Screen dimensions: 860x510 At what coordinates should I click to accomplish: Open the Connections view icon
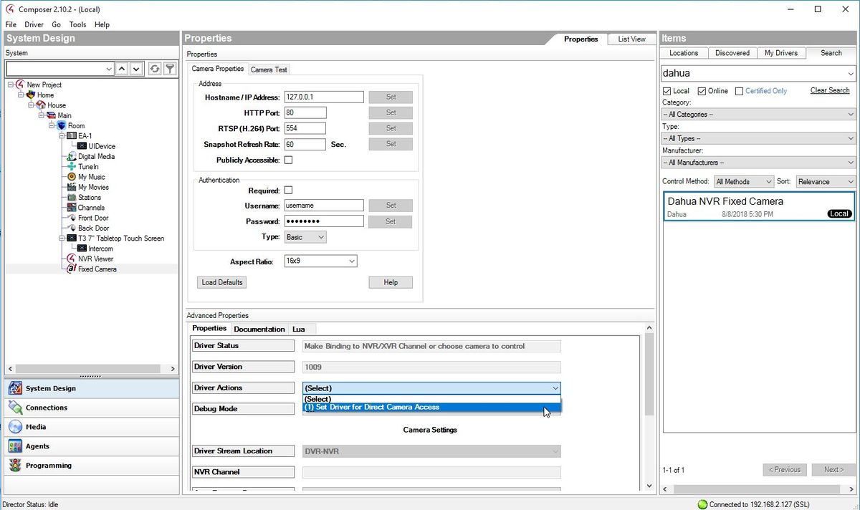pos(15,408)
